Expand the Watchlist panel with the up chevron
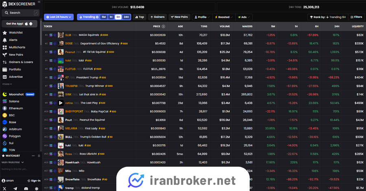The image size is (366, 191). (x=39, y=156)
